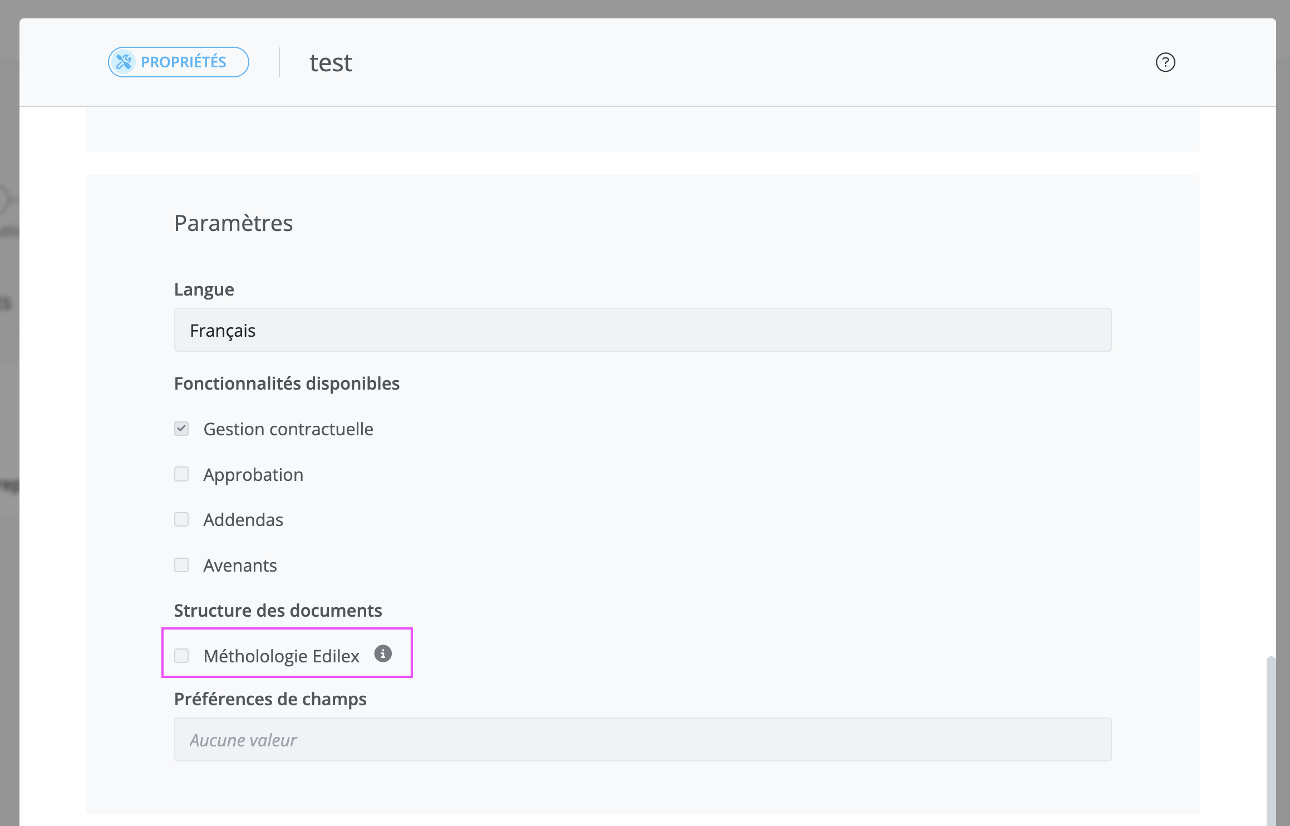Toggle the Méthologie Edilex checkbox
Image resolution: width=1290 pixels, height=826 pixels.
[x=181, y=656]
